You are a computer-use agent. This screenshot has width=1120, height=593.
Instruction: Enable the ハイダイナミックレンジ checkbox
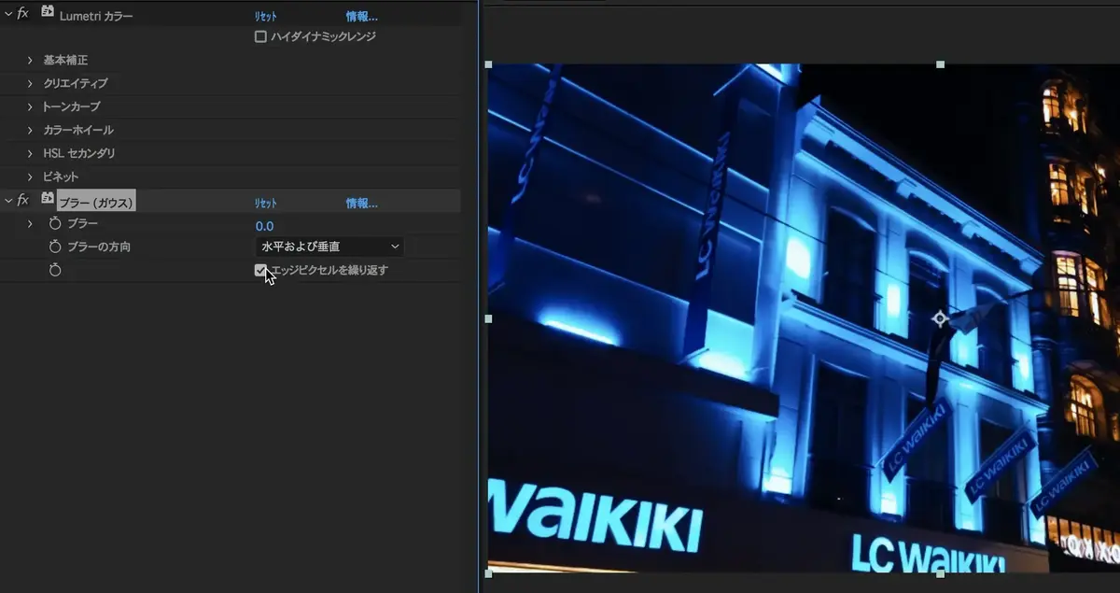tap(260, 36)
